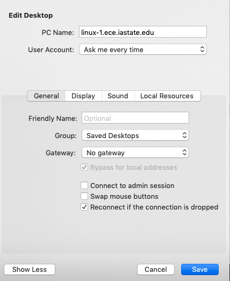Image resolution: width=230 pixels, height=281 pixels.
Task: Open the Local Resources tab
Action: [x=167, y=96]
